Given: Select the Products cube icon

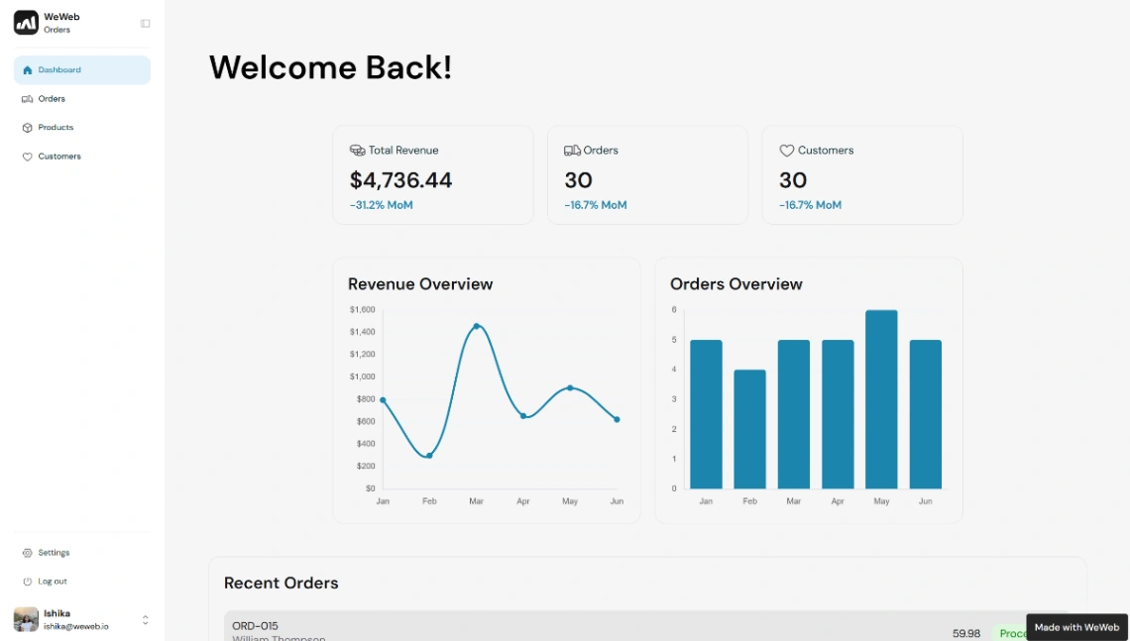Looking at the screenshot, I should [x=28, y=127].
